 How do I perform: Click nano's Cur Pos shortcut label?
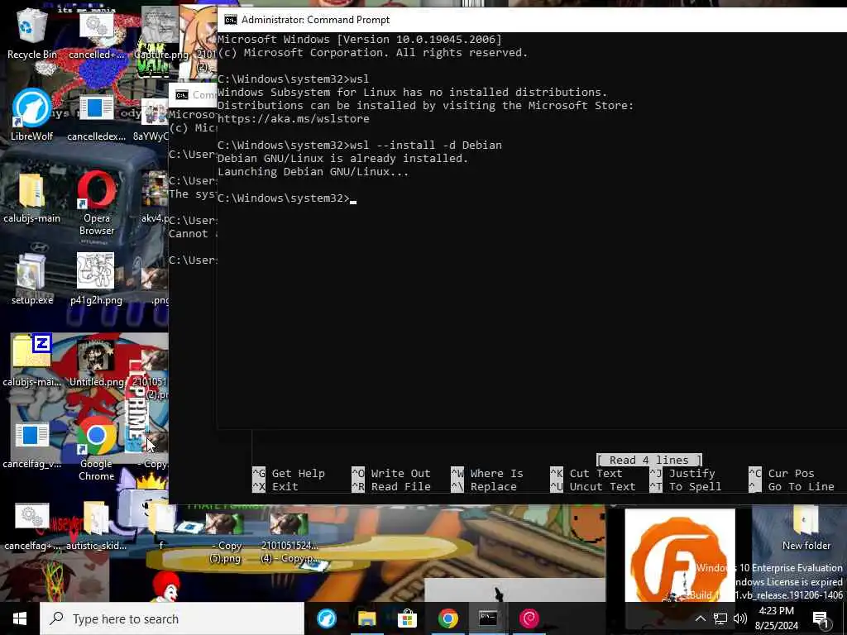(x=792, y=474)
